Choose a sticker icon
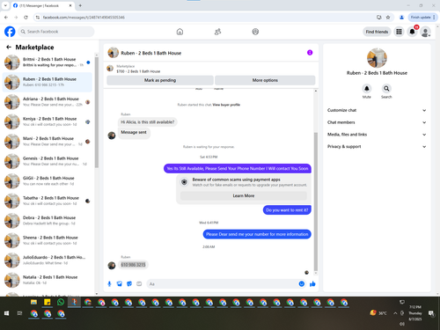This screenshot has height=330, width=440. 129,283
